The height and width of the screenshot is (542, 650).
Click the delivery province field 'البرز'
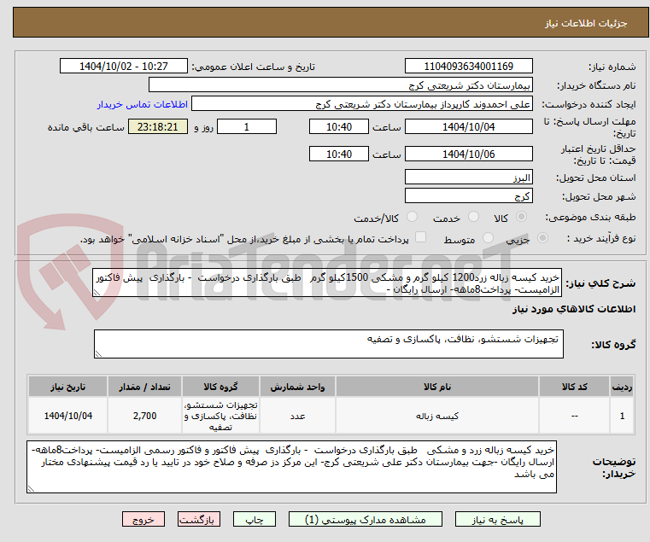(468, 178)
